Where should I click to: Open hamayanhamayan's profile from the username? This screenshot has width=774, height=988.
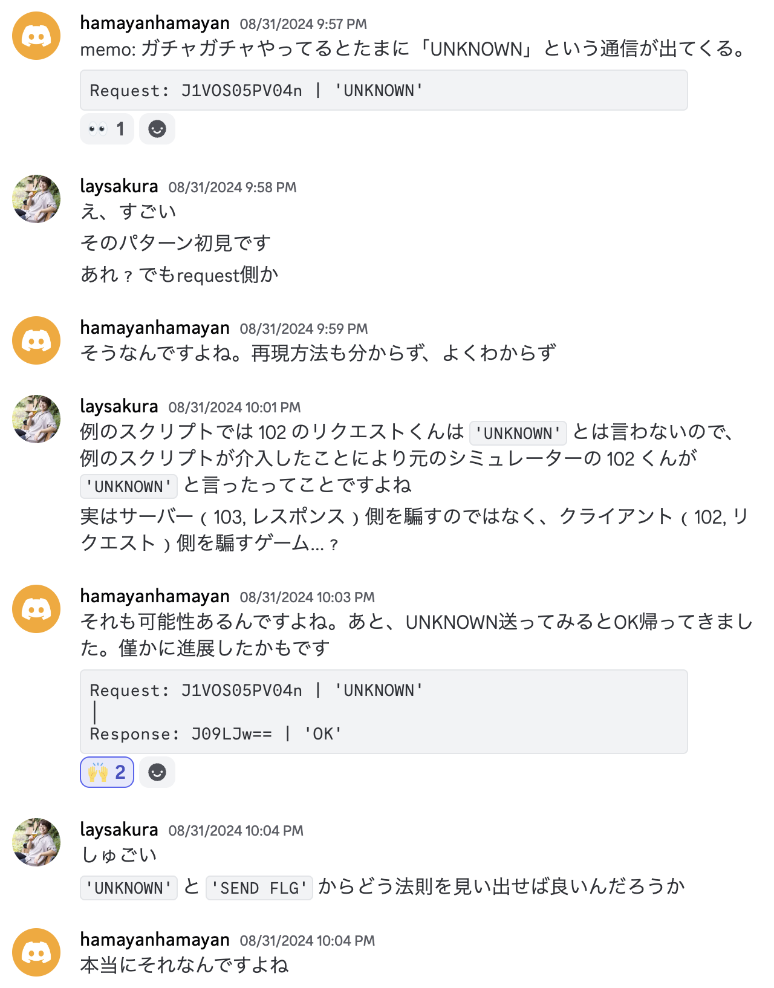(155, 22)
